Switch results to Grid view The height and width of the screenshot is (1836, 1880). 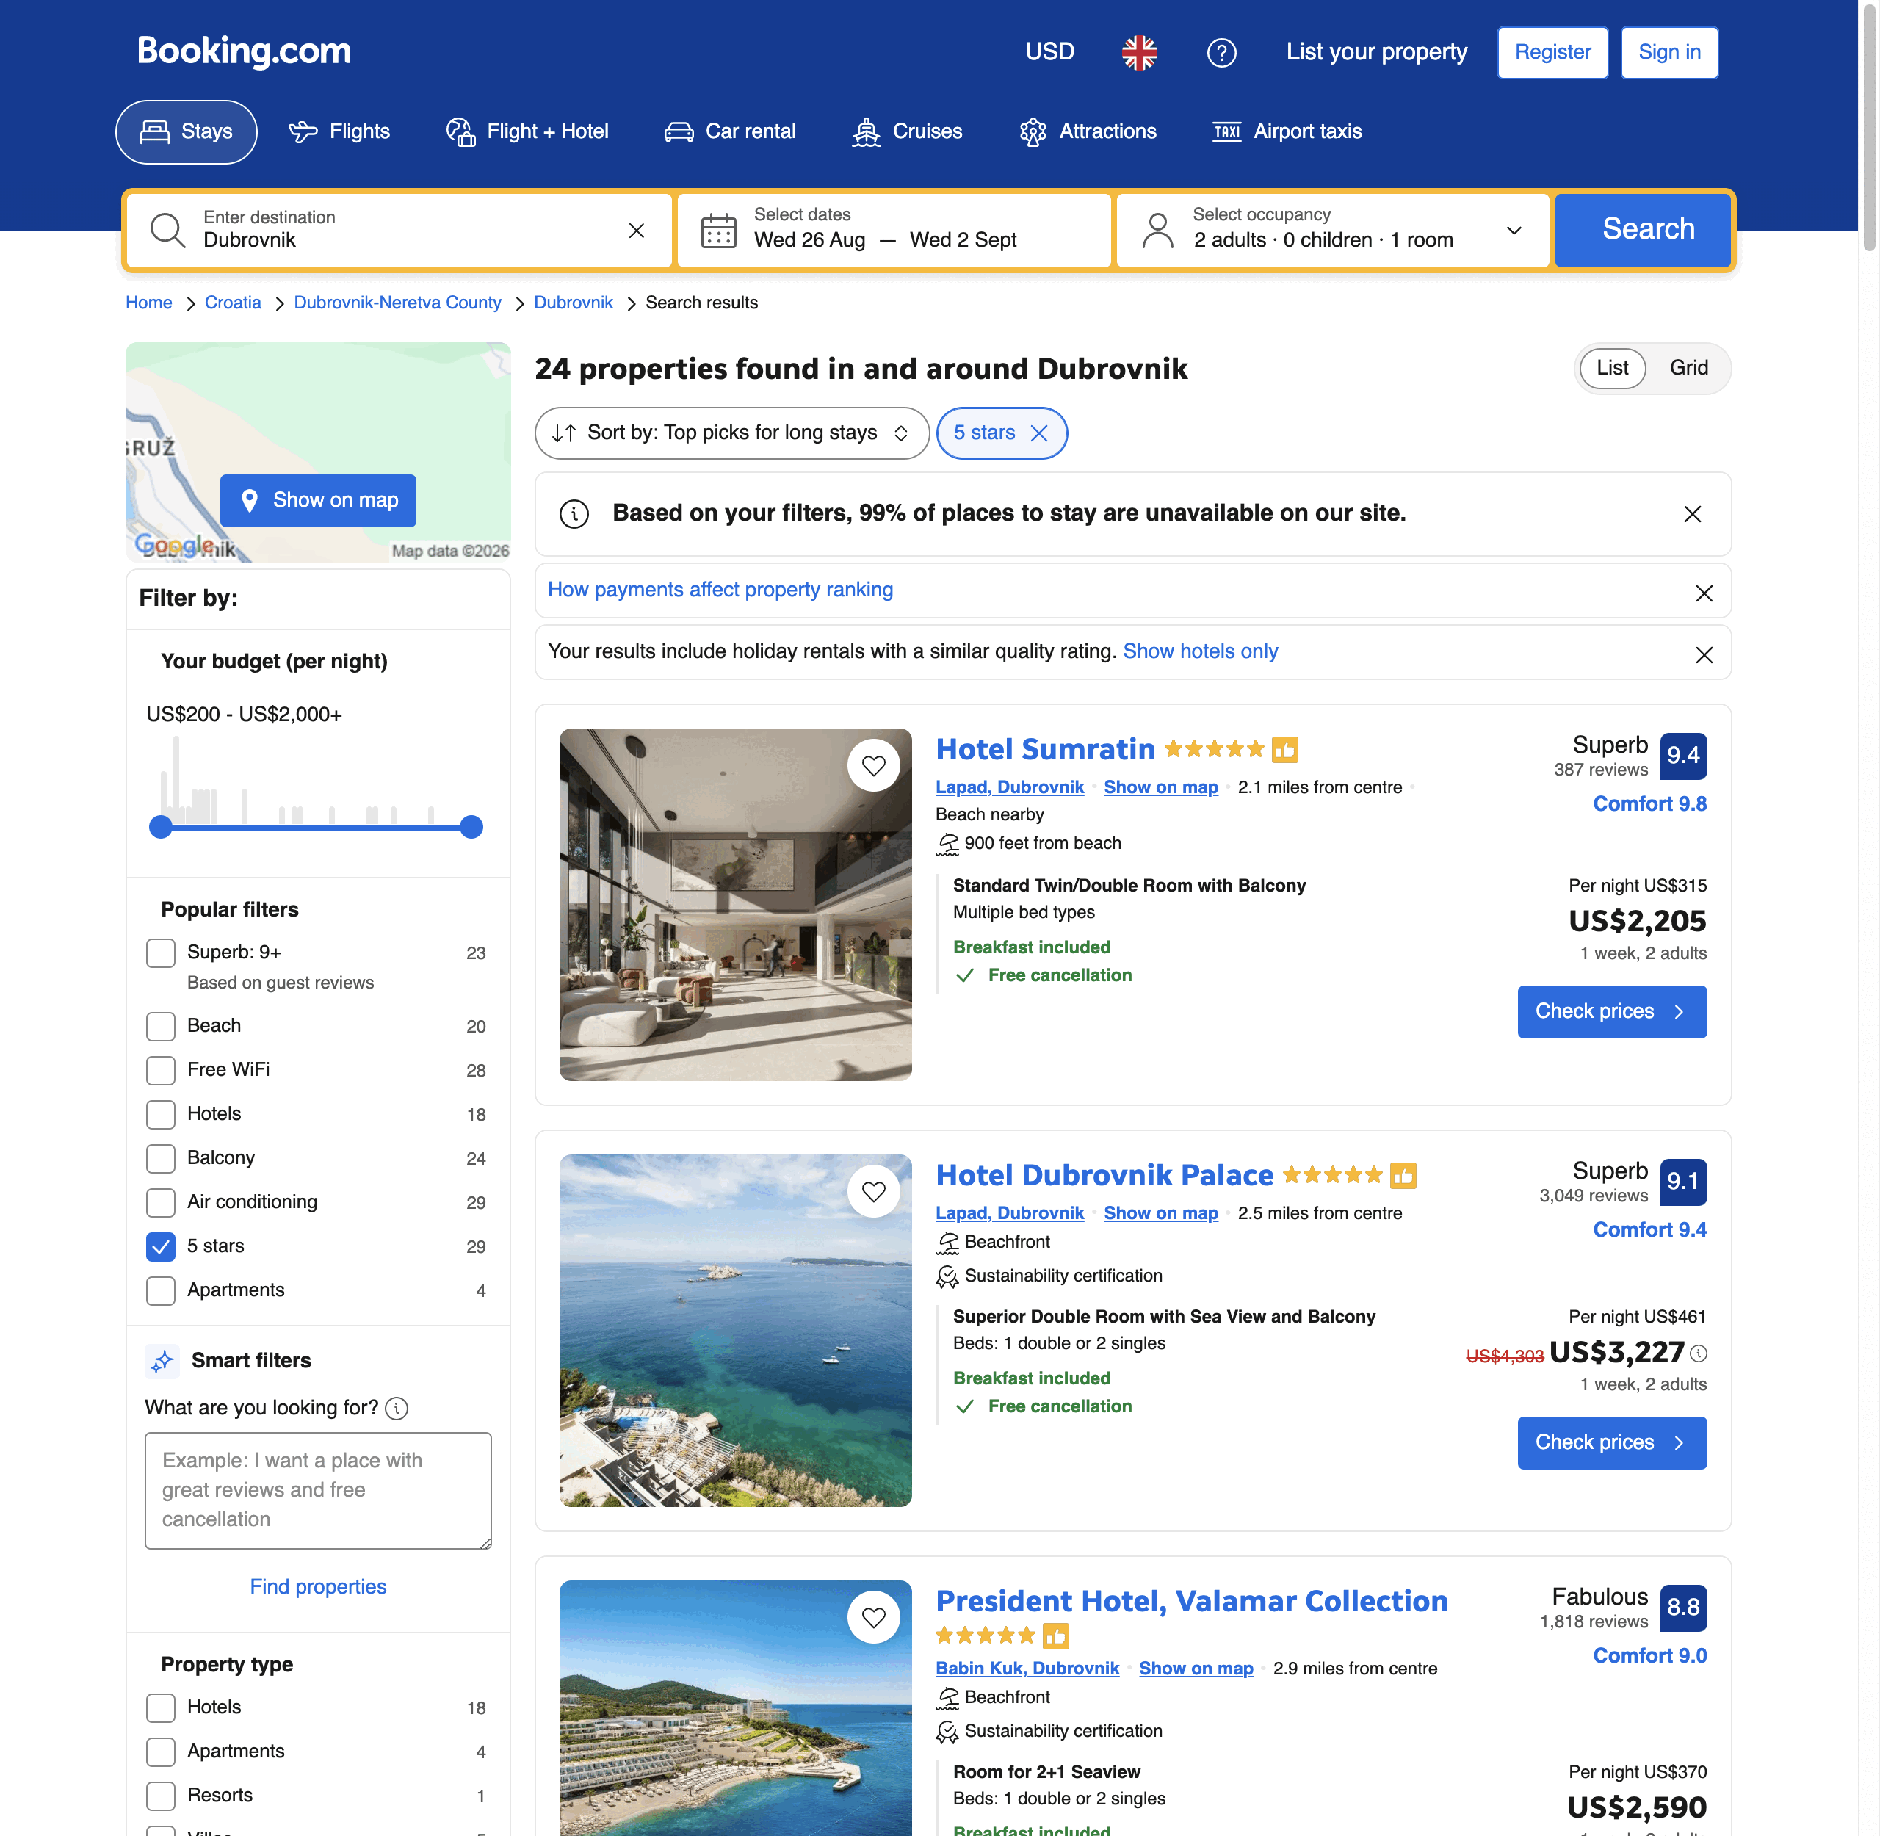coord(1688,369)
